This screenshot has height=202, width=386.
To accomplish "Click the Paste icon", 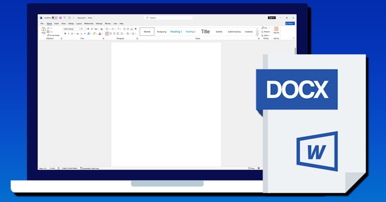I will (44, 29).
